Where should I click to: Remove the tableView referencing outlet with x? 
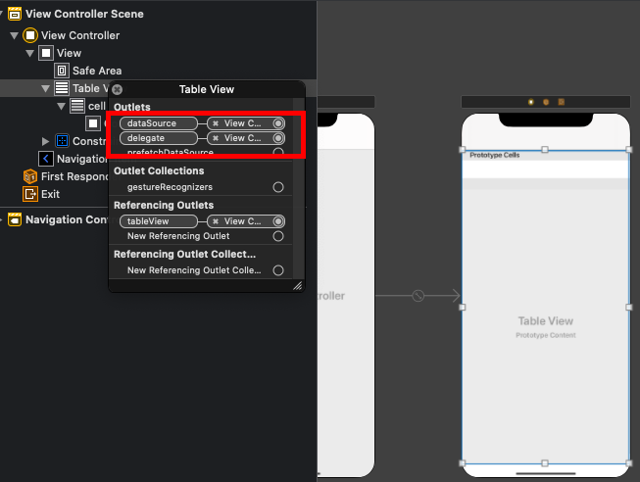coord(216,221)
